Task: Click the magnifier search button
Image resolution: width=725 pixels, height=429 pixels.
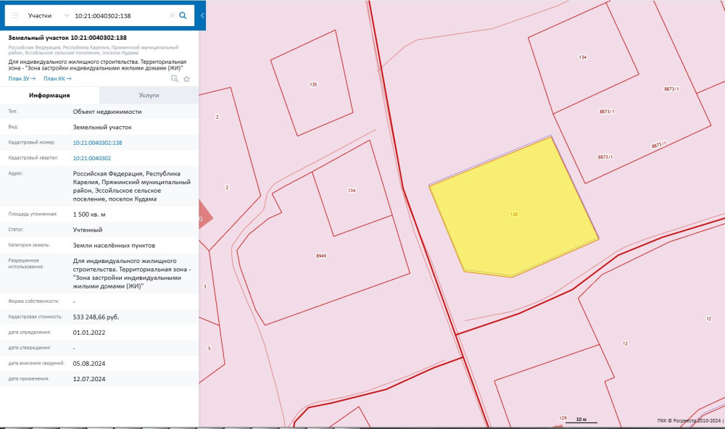Action: point(183,15)
